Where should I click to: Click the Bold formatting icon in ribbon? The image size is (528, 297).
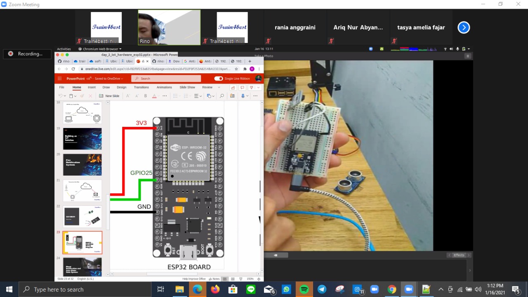pos(146,96)
